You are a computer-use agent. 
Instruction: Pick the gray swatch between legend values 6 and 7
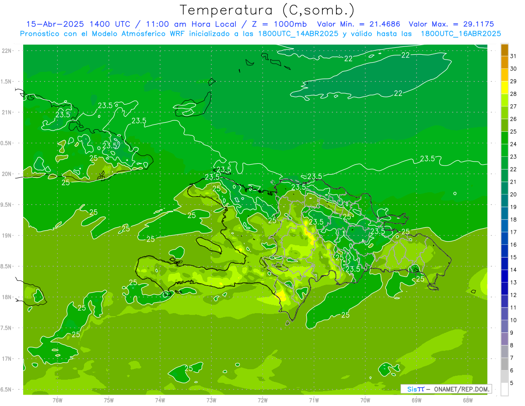click(504, 364)
